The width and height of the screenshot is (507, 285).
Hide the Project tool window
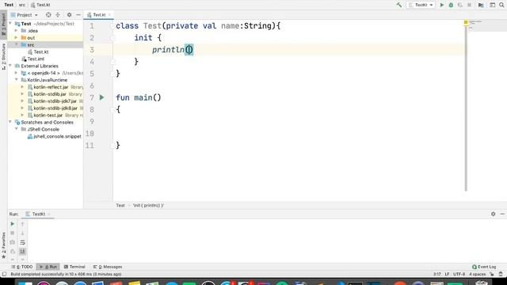click(78, 15)
